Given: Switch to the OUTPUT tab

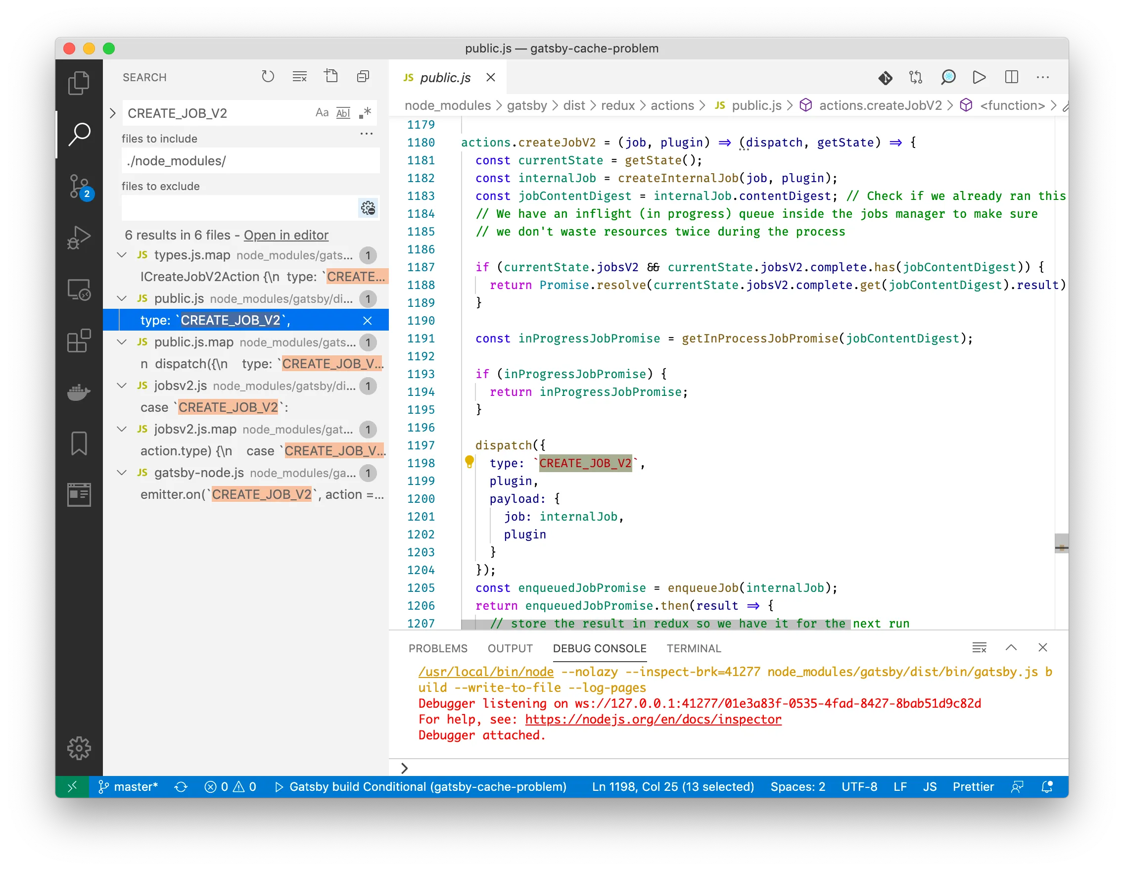Looking at the screenshot, I should (510, 649).
